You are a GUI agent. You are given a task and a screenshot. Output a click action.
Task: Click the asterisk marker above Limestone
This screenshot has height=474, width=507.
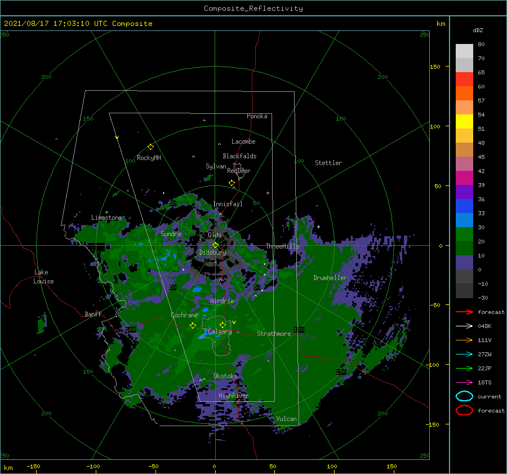tap(106, 212)
